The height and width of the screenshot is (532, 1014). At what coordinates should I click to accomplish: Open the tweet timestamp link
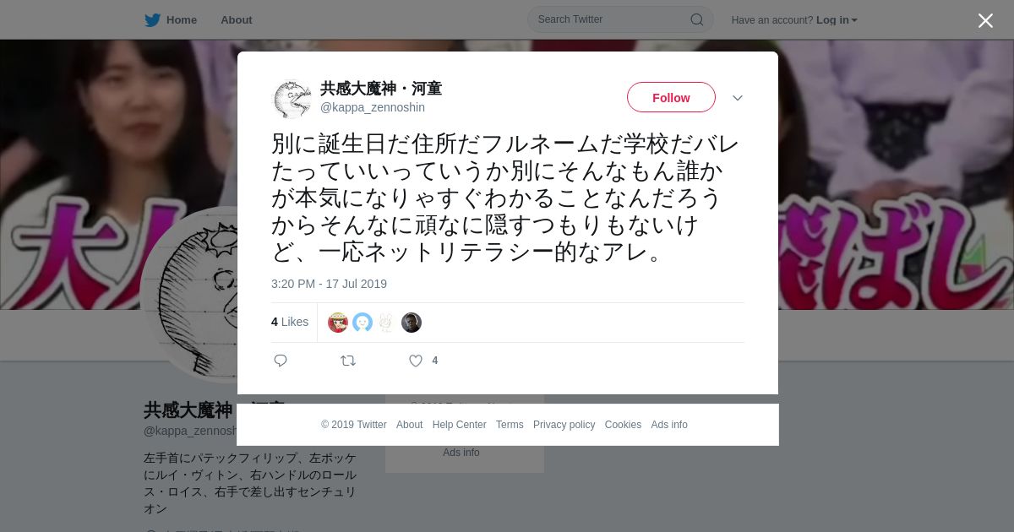click(329, 284)
